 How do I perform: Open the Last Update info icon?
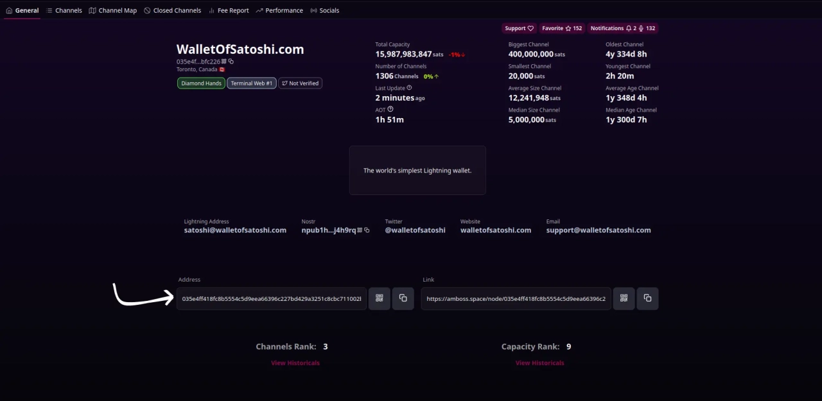(409, 87)
